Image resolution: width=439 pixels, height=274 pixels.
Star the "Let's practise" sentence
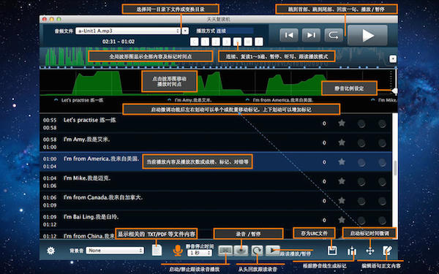(342, 123)
